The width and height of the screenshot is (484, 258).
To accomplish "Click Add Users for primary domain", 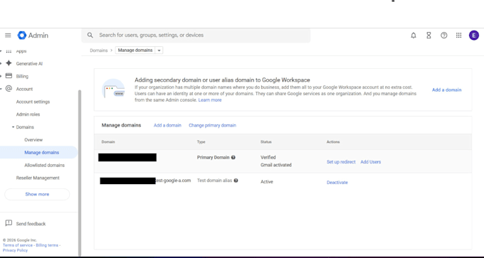I will coord(370,162).
